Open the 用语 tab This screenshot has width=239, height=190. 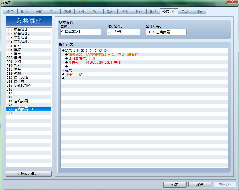point(199,12)
